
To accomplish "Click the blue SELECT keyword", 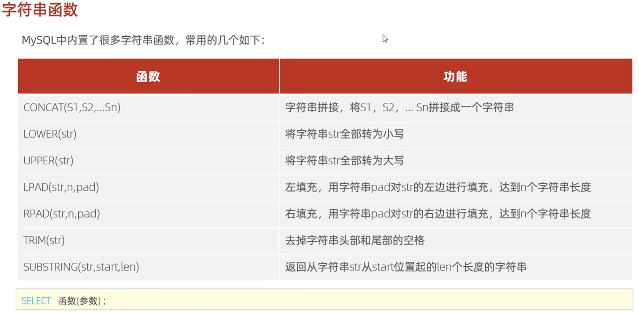I will (x=36, y=301).
